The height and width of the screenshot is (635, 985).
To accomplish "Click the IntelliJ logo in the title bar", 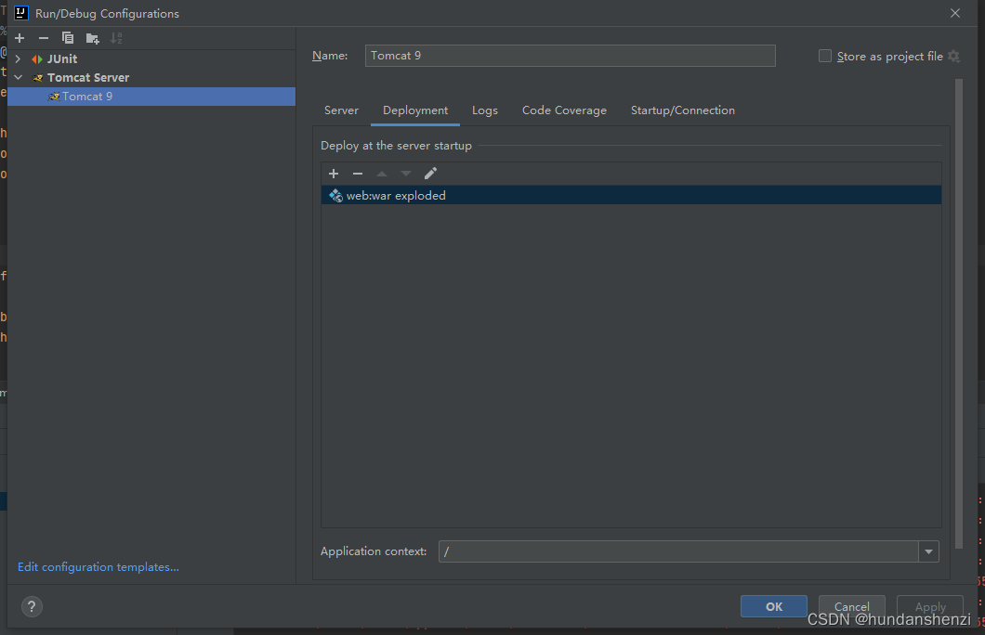I will point(20,13).
